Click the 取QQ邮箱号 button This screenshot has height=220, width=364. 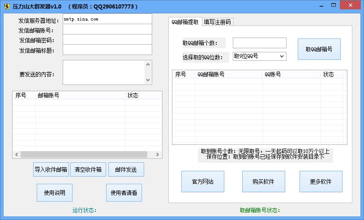[x=319, y=49]
